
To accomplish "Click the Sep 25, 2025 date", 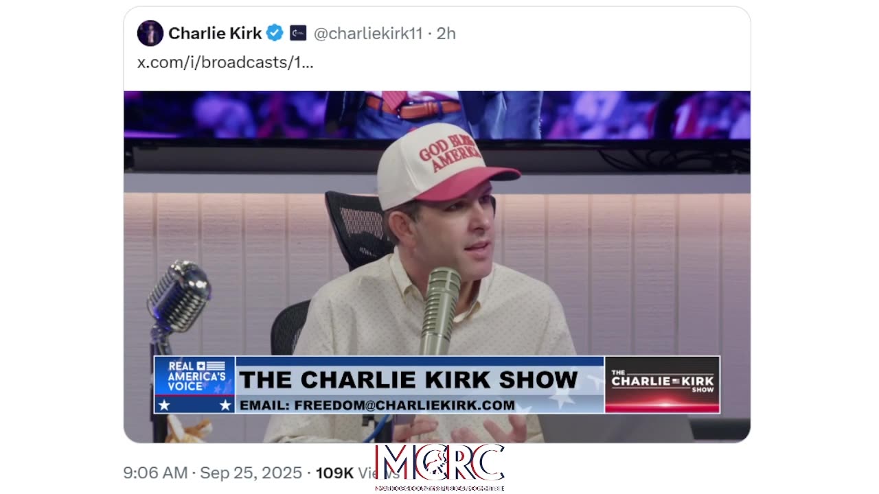I will (x=250, y=473).
